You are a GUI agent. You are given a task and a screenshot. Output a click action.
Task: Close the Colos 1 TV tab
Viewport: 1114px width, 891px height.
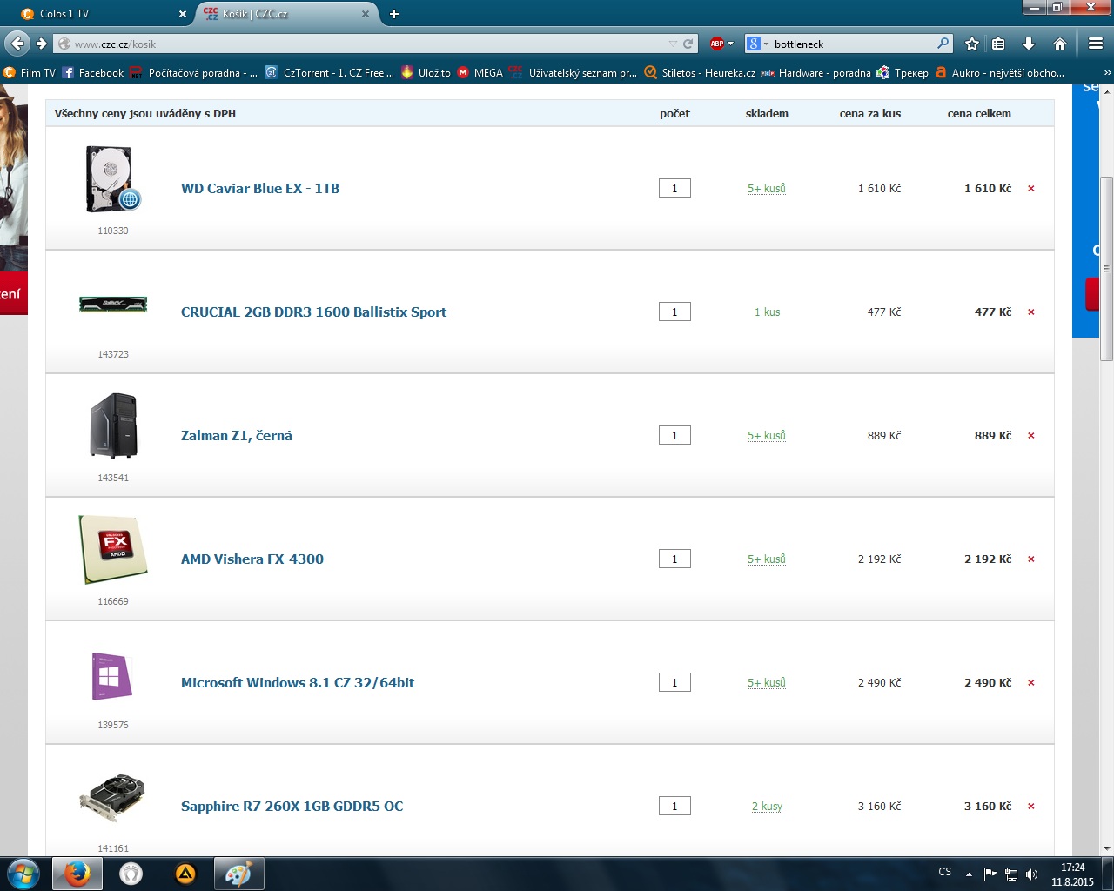pos(183,14)
